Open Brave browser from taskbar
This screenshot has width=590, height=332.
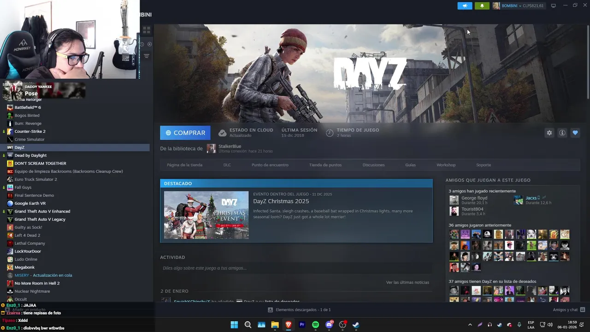(289, 325)
